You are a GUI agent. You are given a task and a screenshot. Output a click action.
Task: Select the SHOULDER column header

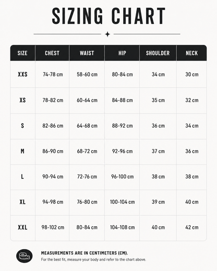click(158, 53)
